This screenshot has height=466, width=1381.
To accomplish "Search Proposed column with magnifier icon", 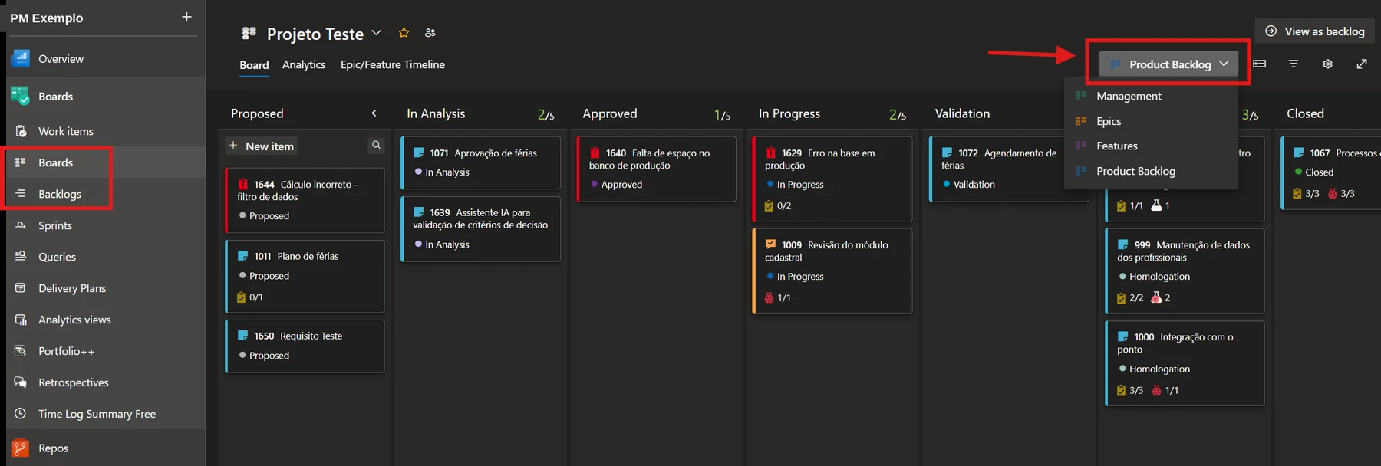I will coord(376,145).
